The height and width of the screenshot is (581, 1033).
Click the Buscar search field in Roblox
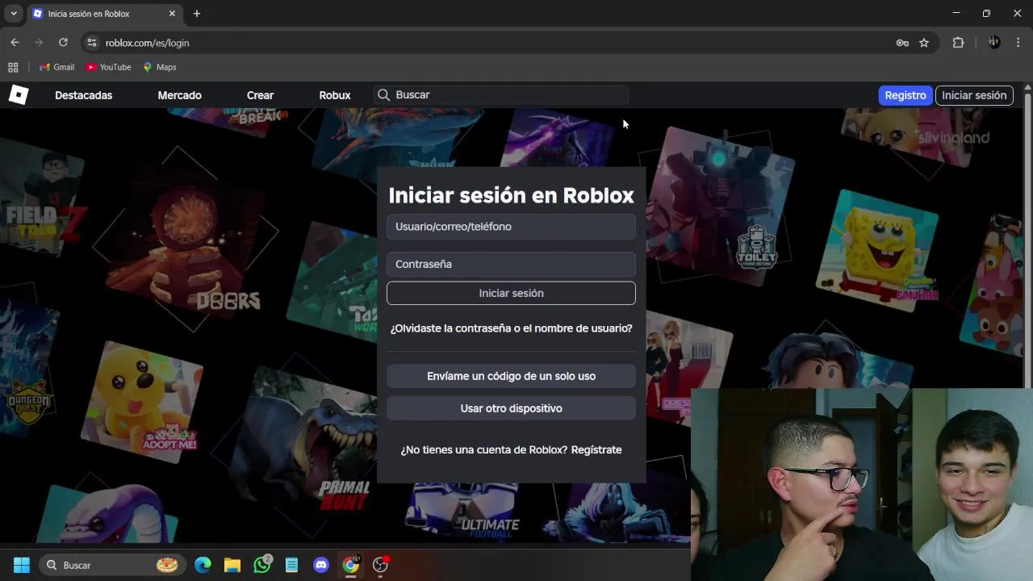tap(500, 95)
